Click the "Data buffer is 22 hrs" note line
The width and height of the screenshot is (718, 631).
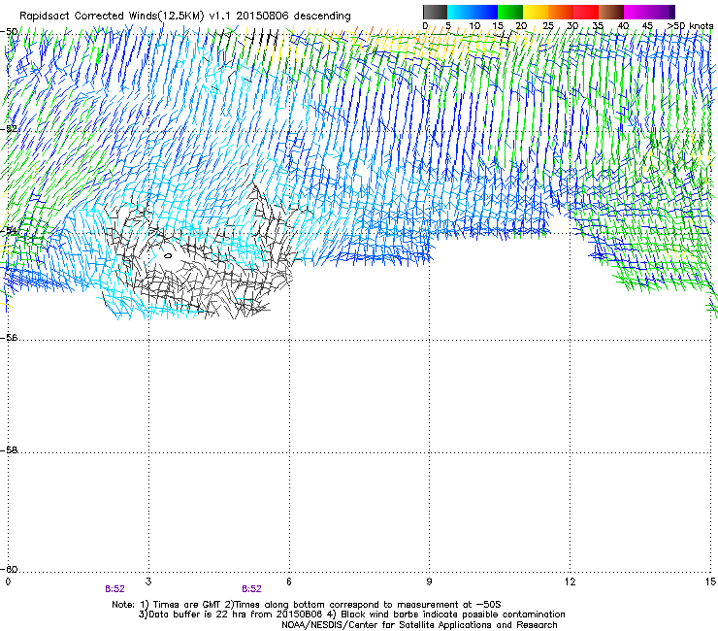pos(351,614)
